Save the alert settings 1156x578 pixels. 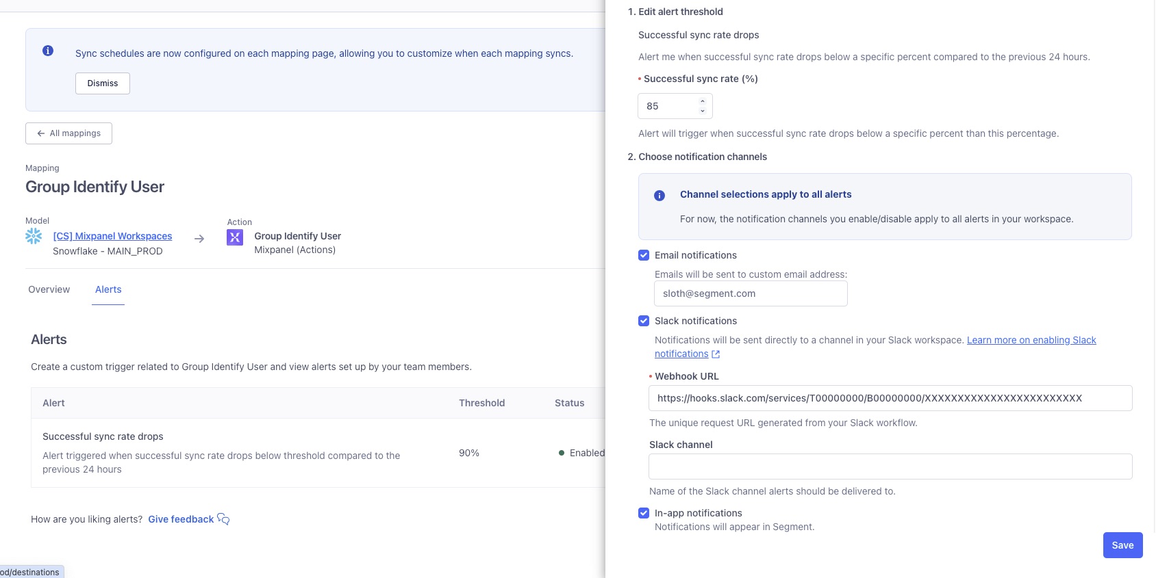(1122, 545)
